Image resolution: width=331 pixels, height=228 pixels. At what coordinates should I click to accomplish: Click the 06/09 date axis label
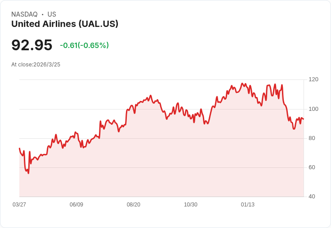point(76,204)
